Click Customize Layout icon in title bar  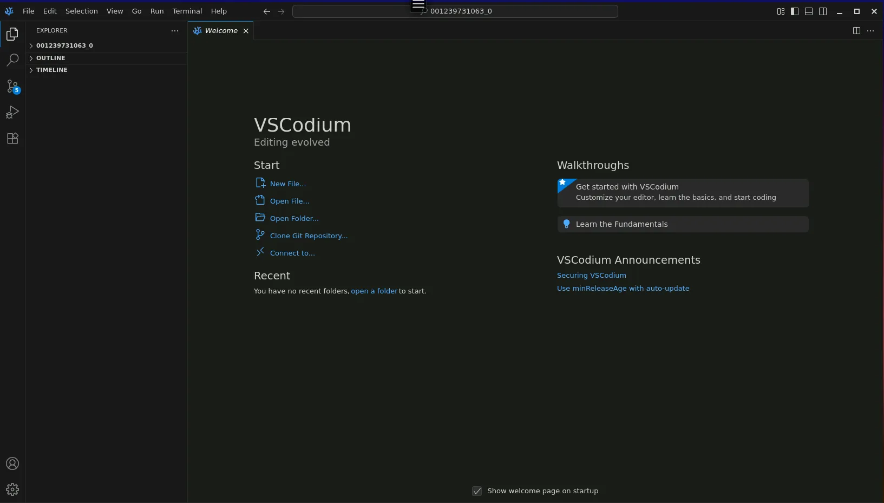coord(781,11)
